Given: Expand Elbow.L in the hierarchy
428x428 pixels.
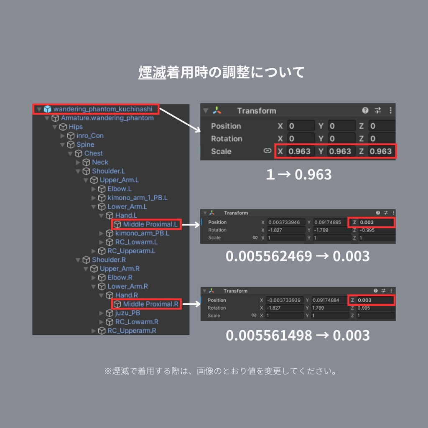Looking at the screenshot, I should pos(93,189).
